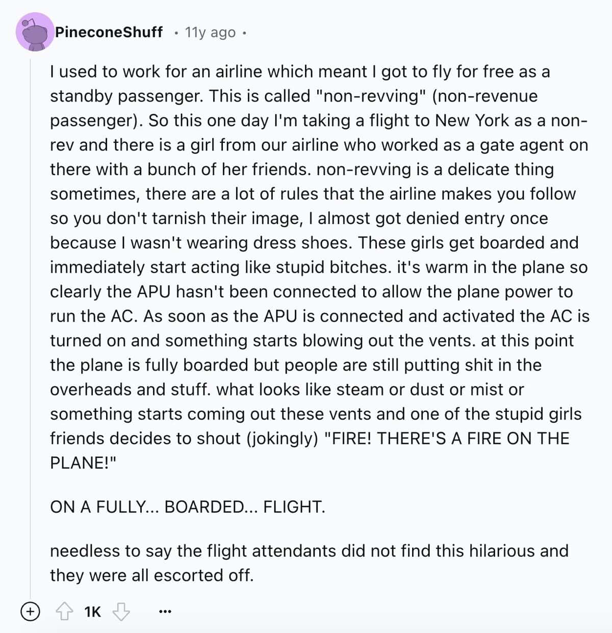Select the downward vote arrow after the 1K count
Viewport: 612px width, 633px height.
pyautogui.click(x=121, y=611)
